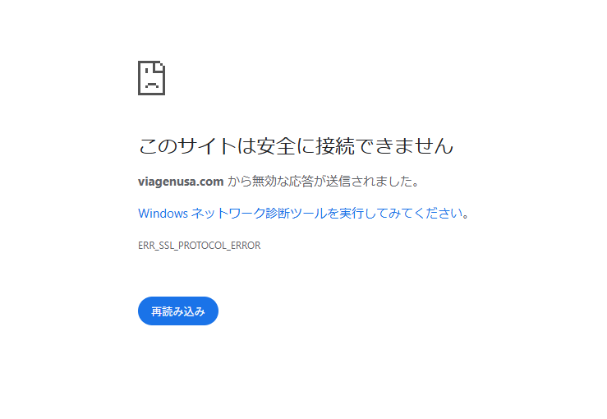Click the sad page error icon
Image resolution: width=607 pixels, height=419 pixels.
point(151,78)
